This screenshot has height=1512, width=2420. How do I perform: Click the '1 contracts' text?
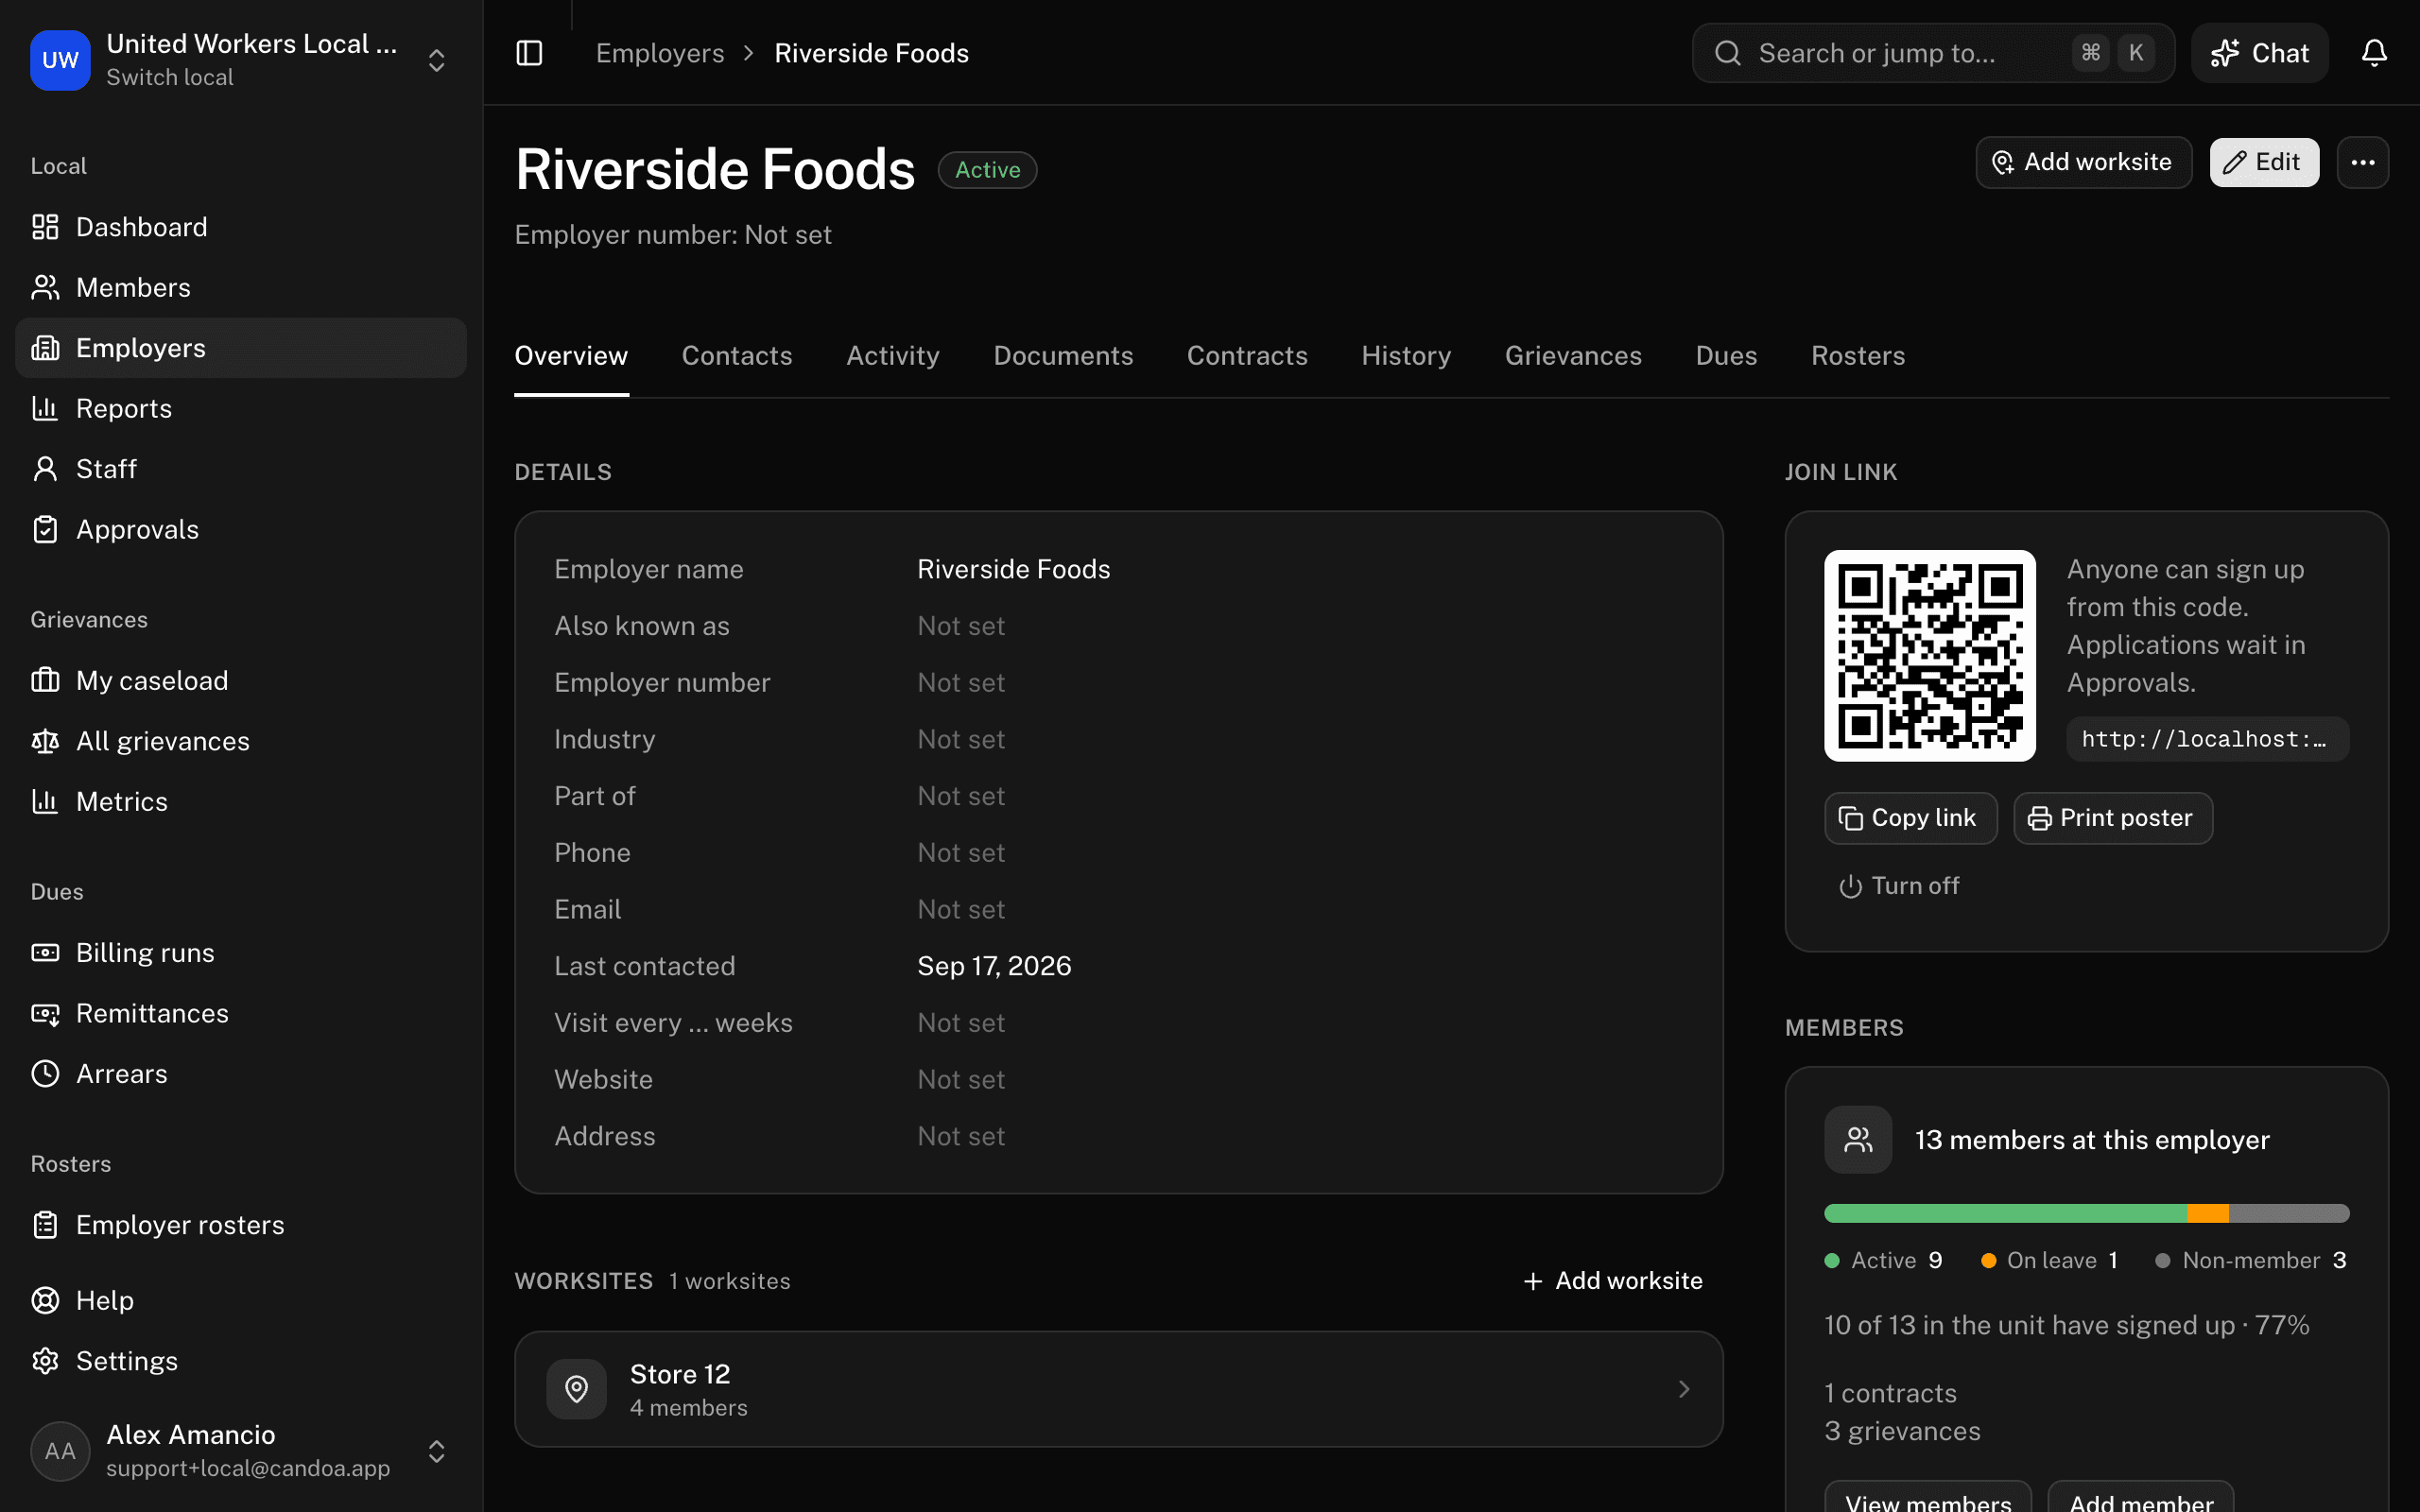pyautogui.click(x=1890, y=1393)
